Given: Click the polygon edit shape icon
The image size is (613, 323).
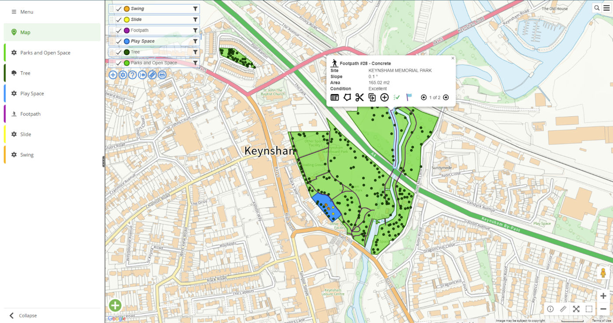Looking at the screenshot, I should tap(347, 97).
